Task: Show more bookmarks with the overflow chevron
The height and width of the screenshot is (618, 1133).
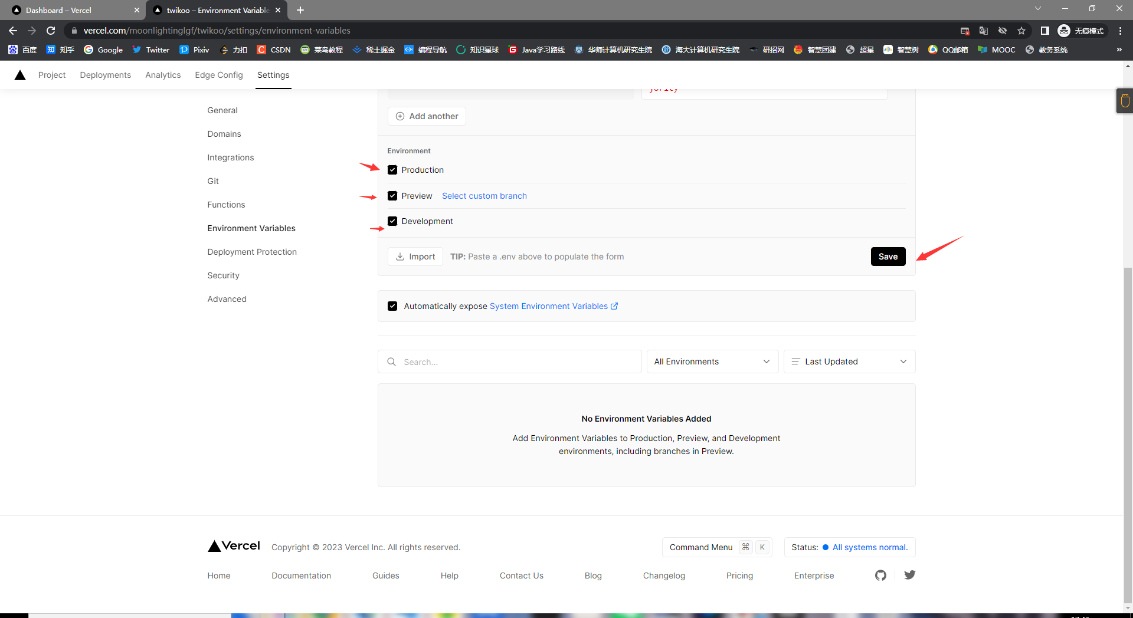Action: coord(1119,50)
